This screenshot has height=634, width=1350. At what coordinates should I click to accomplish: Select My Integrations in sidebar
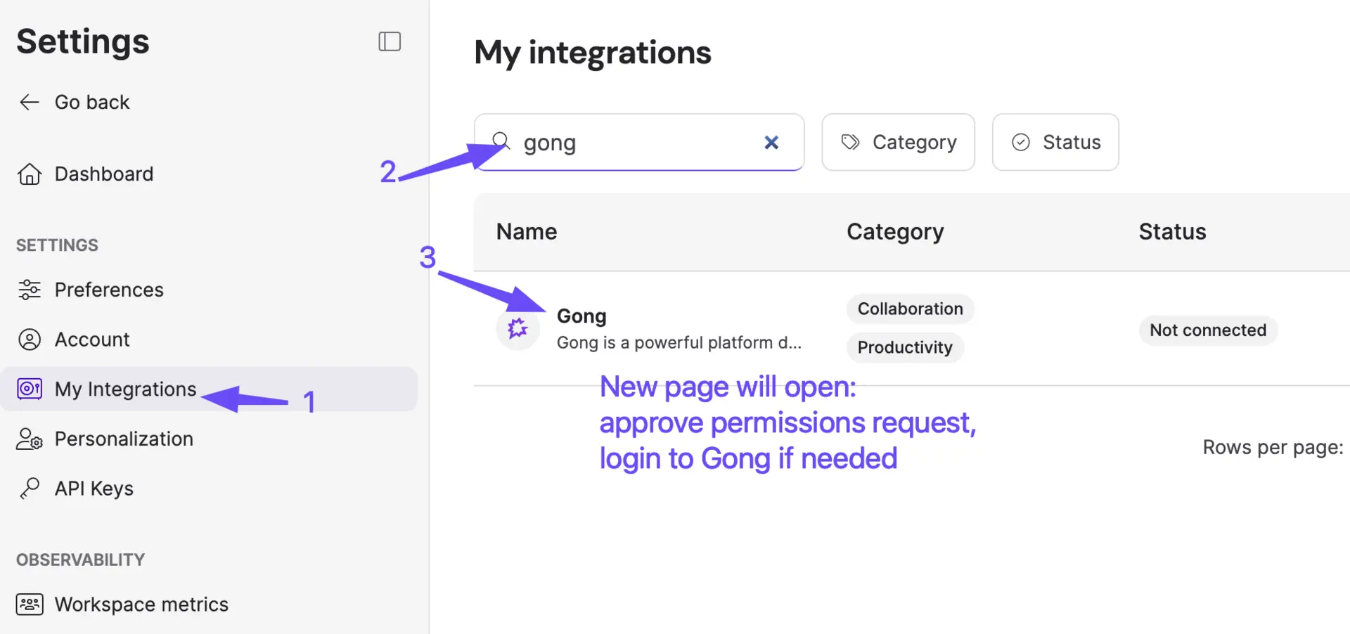pyautogui.click(x=210, y=389)
